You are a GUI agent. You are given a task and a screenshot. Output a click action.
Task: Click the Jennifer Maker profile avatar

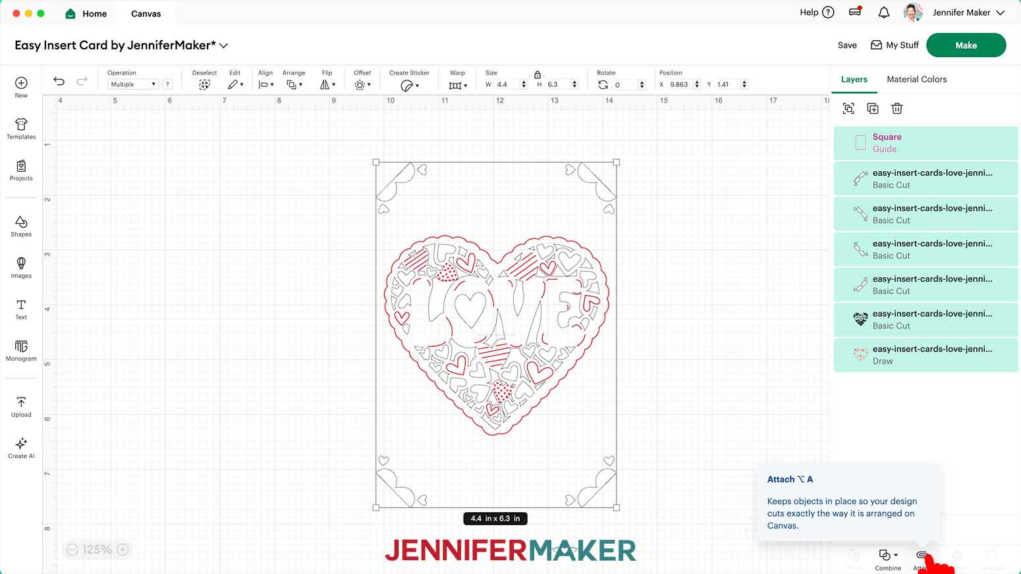[x=913, y=13]
